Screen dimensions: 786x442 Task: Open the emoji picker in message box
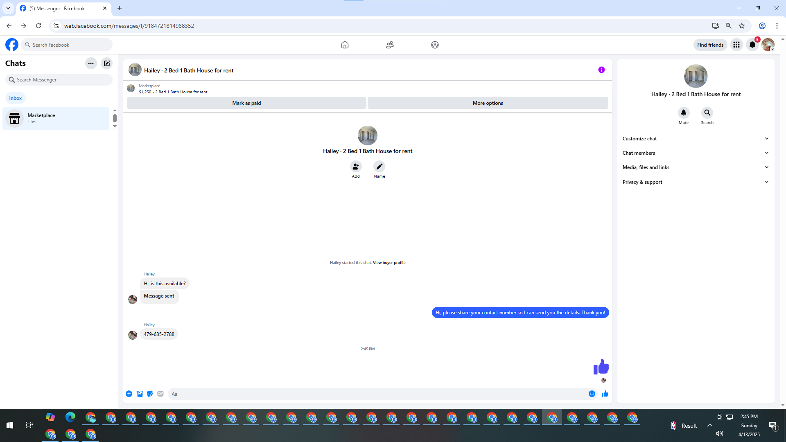click(x=592, y=394)
